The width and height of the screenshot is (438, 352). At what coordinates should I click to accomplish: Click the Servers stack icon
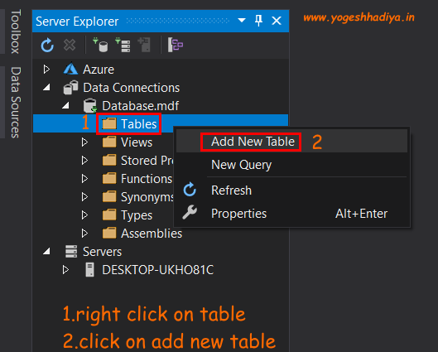[71, 251]
